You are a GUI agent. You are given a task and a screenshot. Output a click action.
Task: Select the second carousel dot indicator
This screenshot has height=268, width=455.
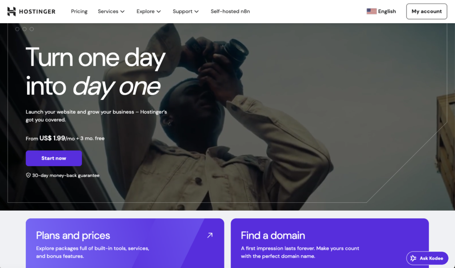click(x=24, y=29)
